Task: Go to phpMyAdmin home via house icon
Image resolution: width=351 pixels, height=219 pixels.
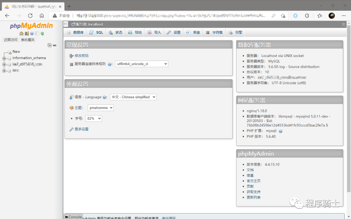Action: (x=21, y=34)
